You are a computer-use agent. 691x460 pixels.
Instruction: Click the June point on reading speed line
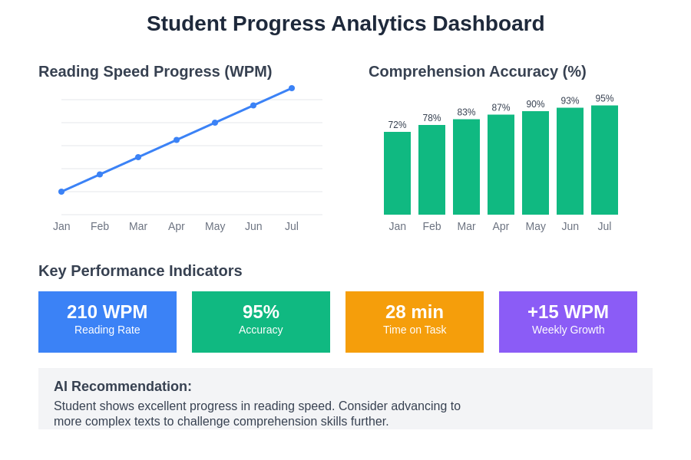[x=253, y=106]
